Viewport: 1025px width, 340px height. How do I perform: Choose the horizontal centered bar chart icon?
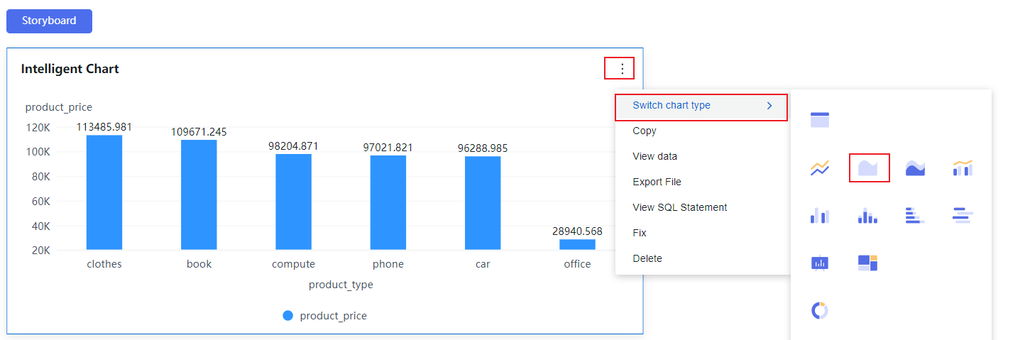pyautogui.click(x=963, y=216)
